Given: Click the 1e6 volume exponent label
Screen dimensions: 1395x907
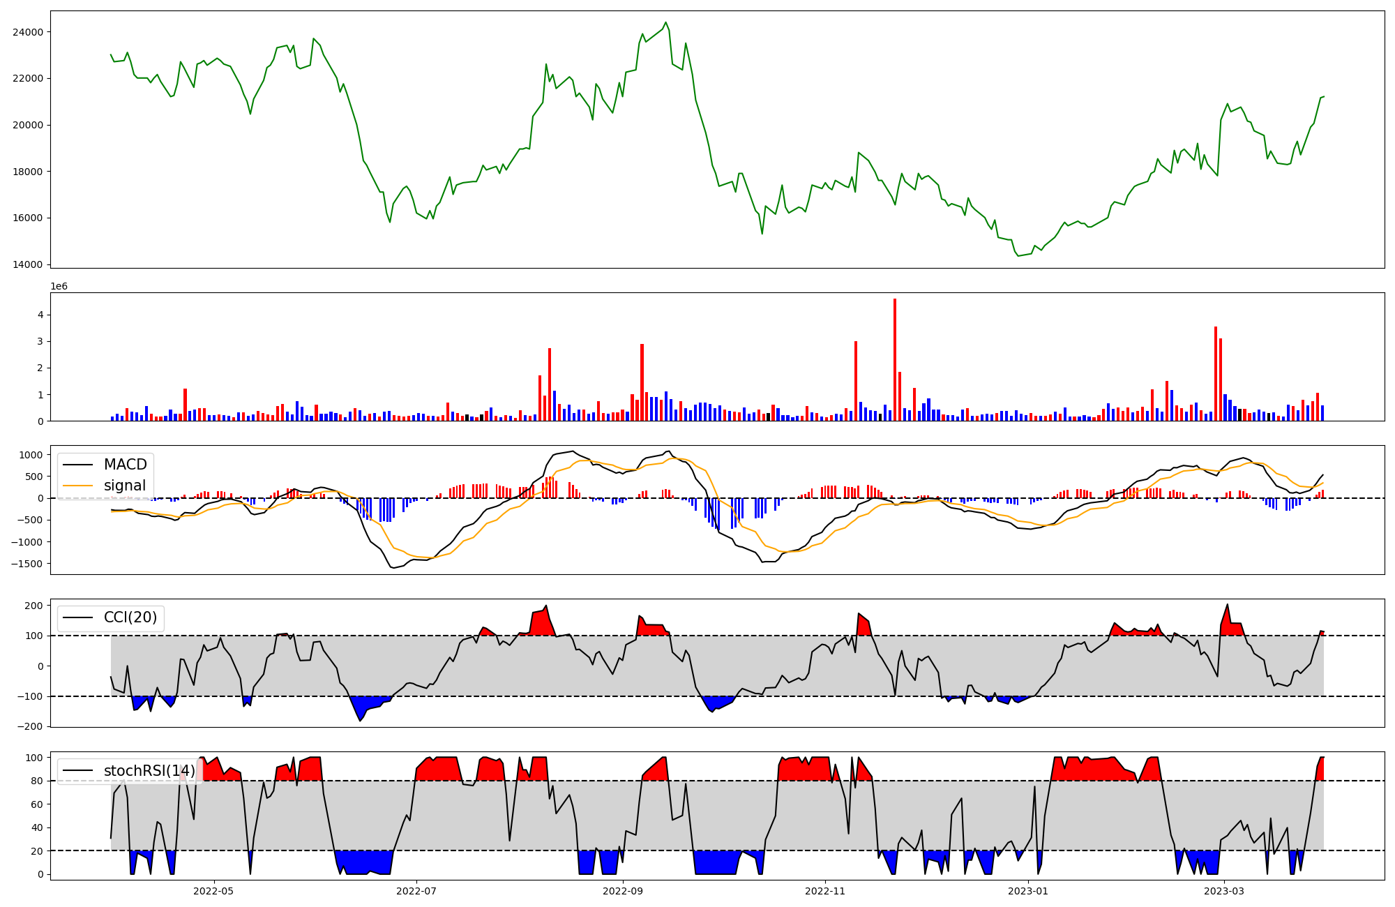Looking at the screenshot, I should pyautogui.click(x=59, y=286).
